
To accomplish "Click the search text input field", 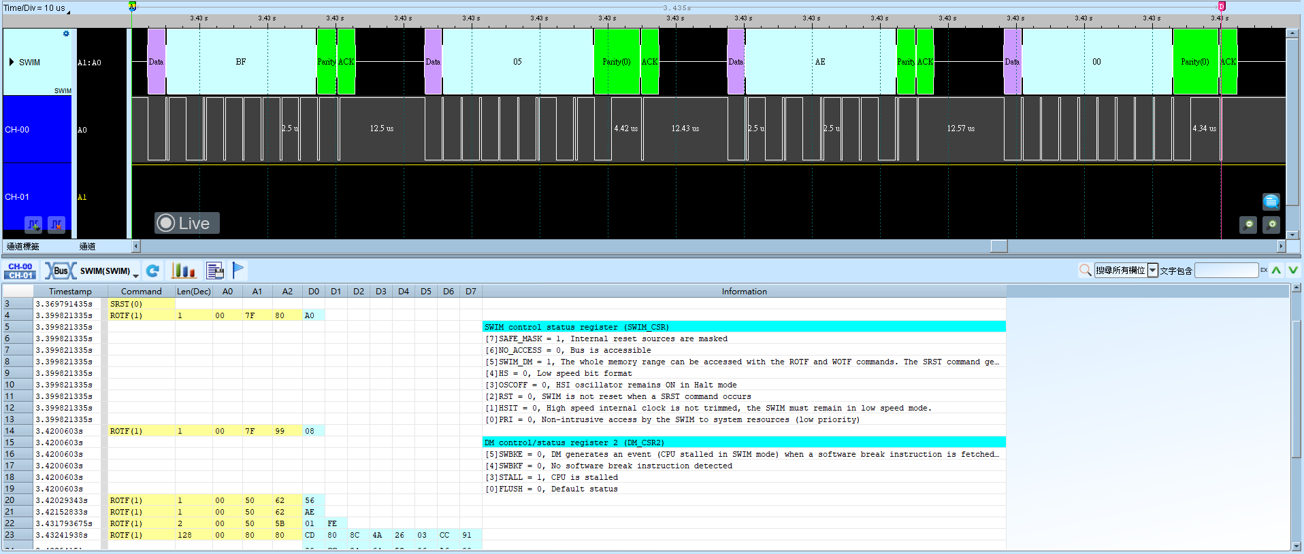I will [x=1226, y=271].
